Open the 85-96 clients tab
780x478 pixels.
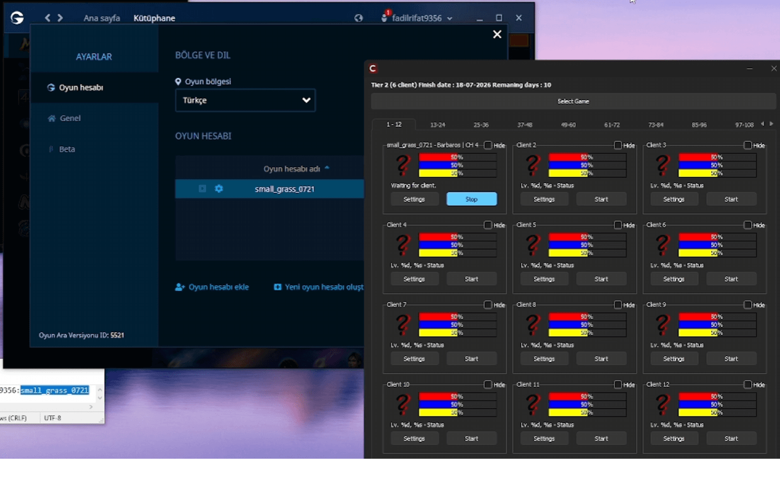pyautogui.click(x=699, y=125)
